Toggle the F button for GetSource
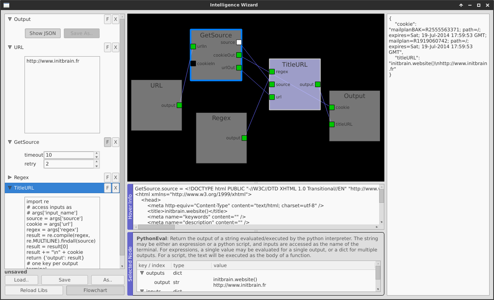Screen dimensions: 494x300 tap(107, 142)
